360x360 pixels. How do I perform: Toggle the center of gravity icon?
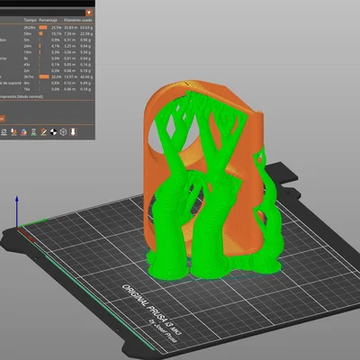pos(53,132)
